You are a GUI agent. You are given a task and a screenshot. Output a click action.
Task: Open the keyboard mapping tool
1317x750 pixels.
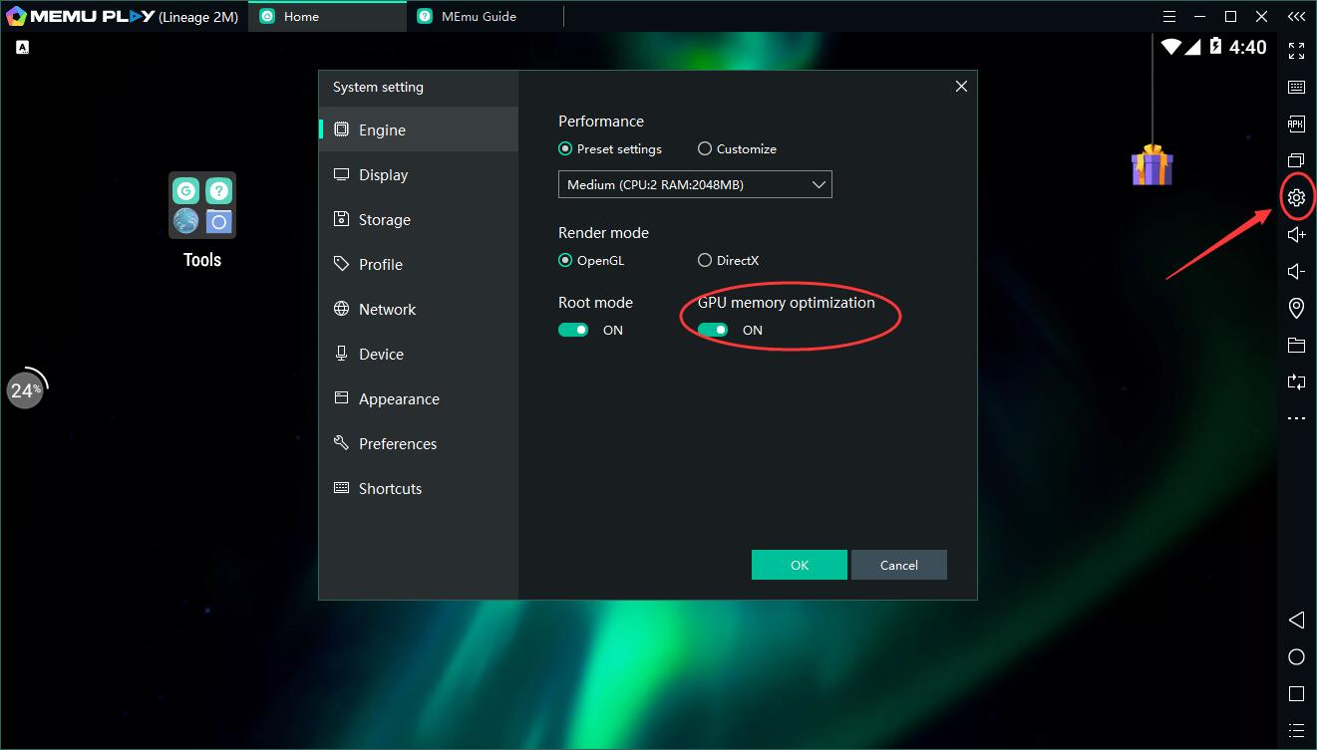click(1296, 88)
